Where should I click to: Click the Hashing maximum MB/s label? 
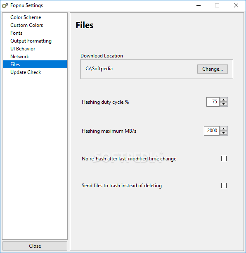pyautogui.click(x=109, y=131)
